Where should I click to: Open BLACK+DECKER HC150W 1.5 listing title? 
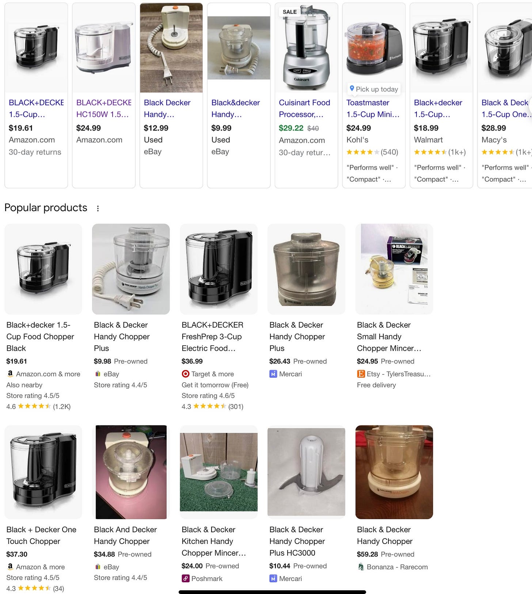coord(104,108)
